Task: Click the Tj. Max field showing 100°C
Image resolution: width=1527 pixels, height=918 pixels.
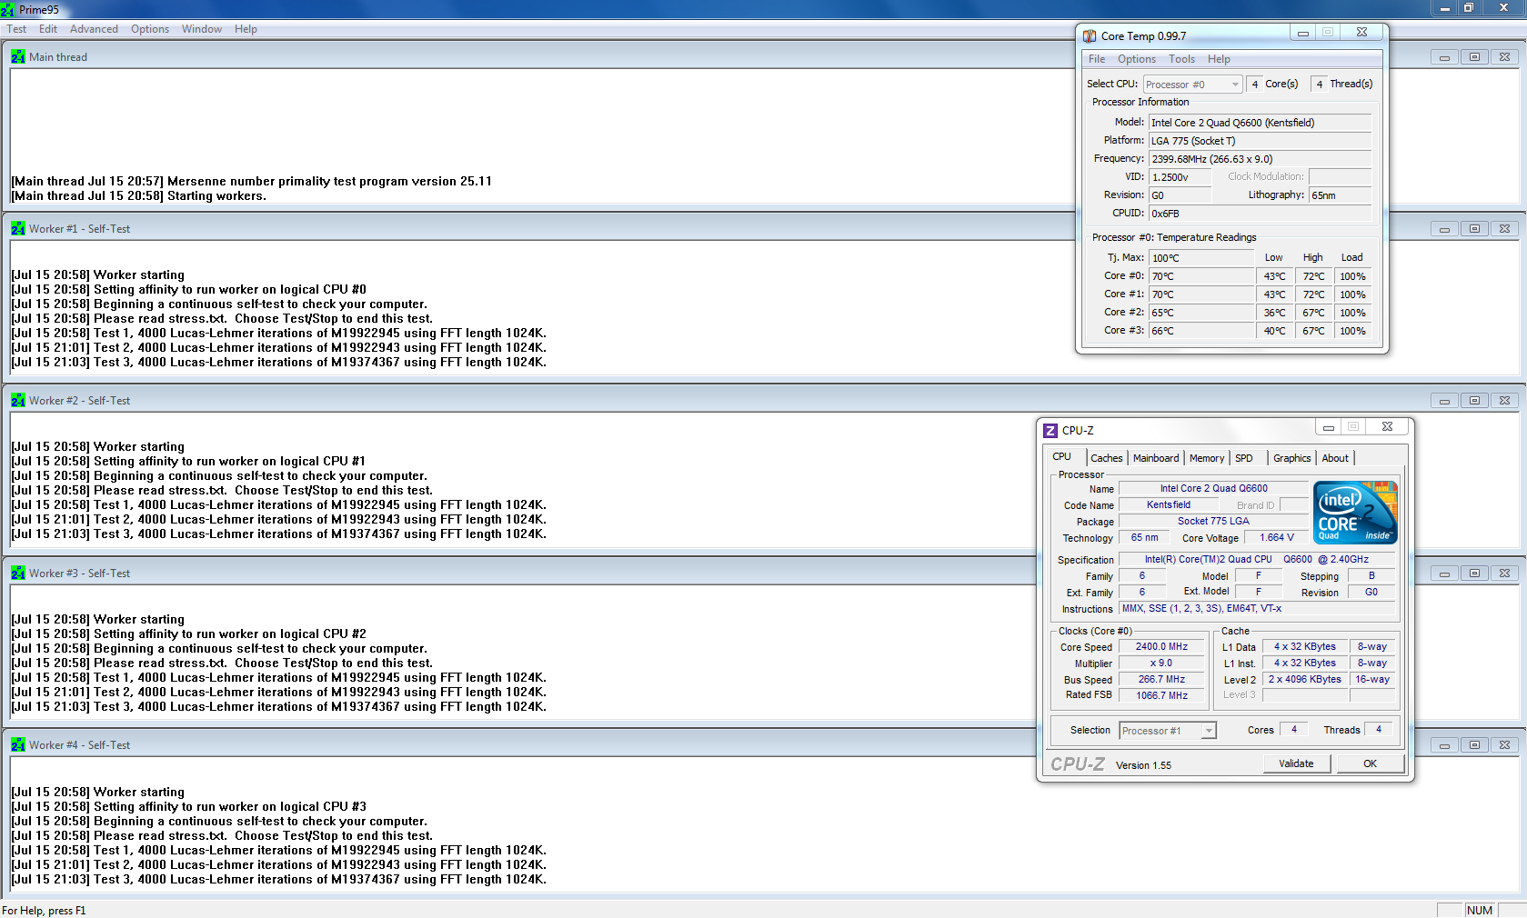Action: tap(1201, 258)
